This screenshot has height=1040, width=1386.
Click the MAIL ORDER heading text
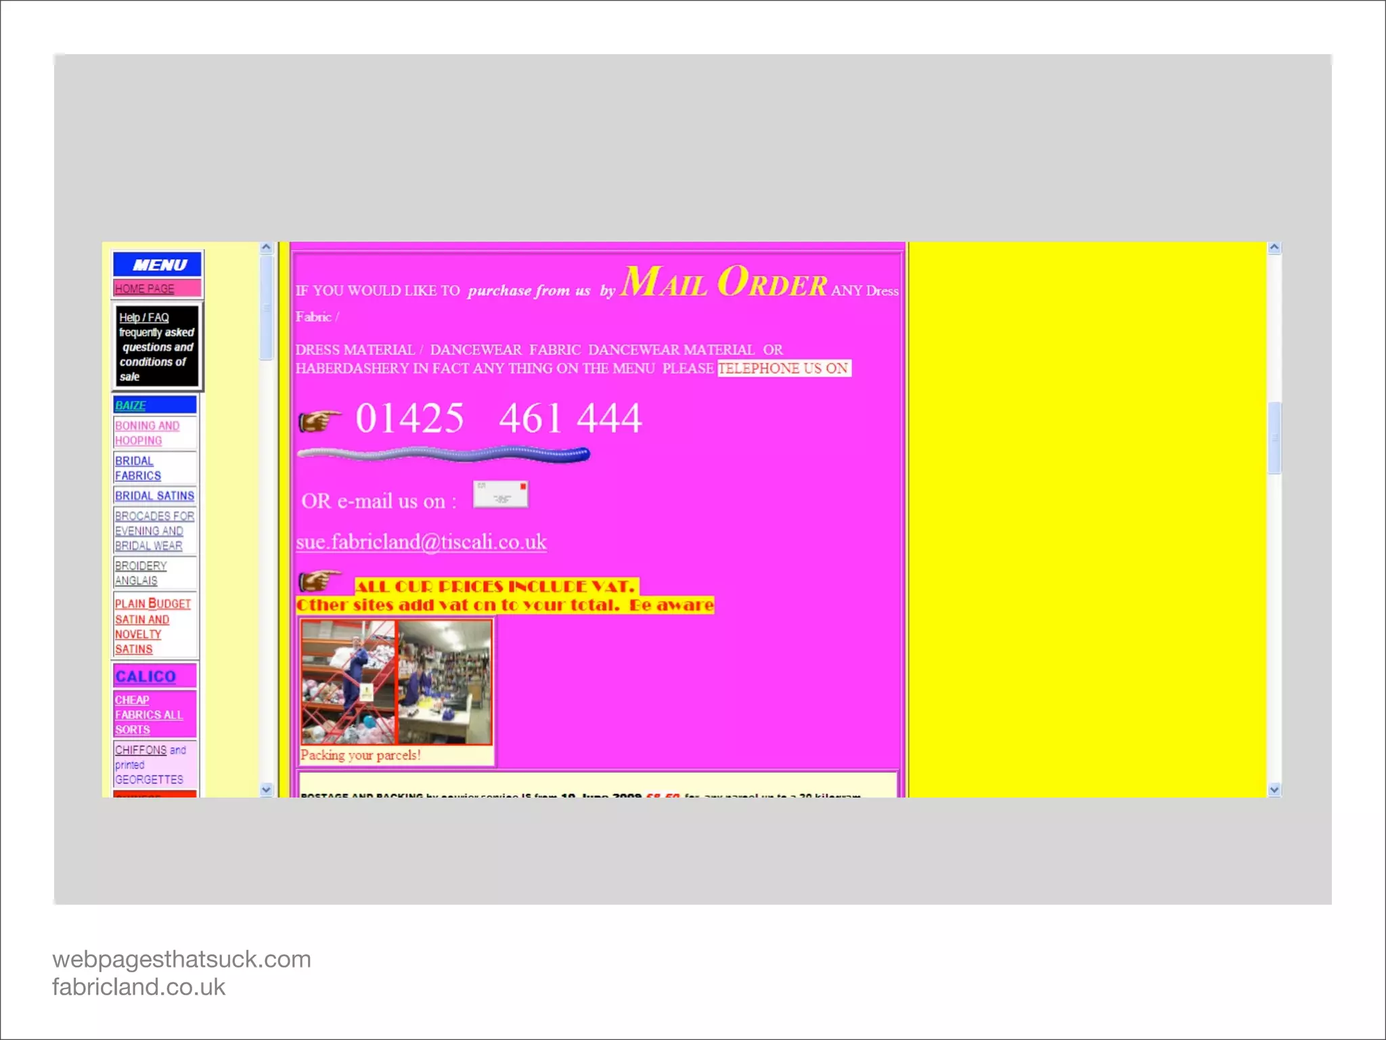[723, 281]
